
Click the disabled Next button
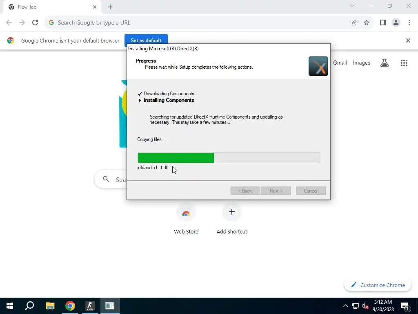pos(276,191)
